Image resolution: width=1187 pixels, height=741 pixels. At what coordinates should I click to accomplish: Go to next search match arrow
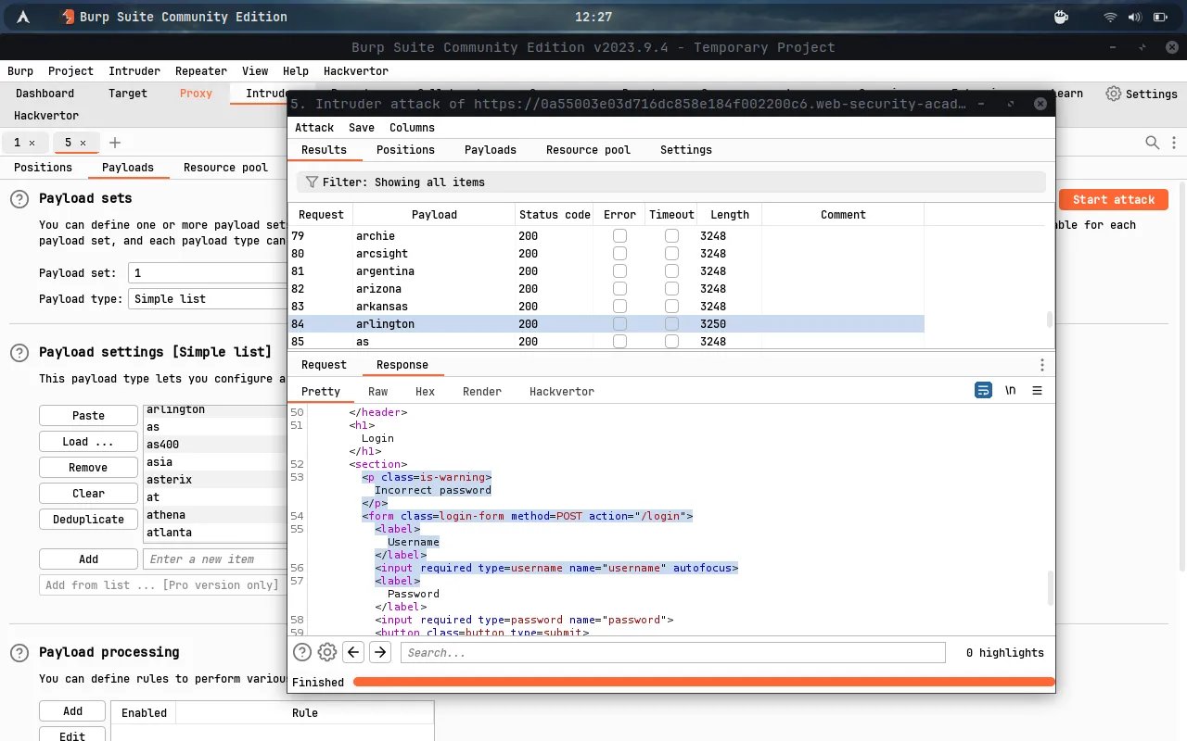380,652
